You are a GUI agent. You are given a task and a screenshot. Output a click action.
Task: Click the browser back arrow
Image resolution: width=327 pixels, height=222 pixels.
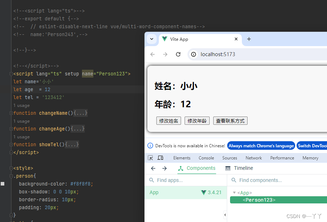click(152, 54)
